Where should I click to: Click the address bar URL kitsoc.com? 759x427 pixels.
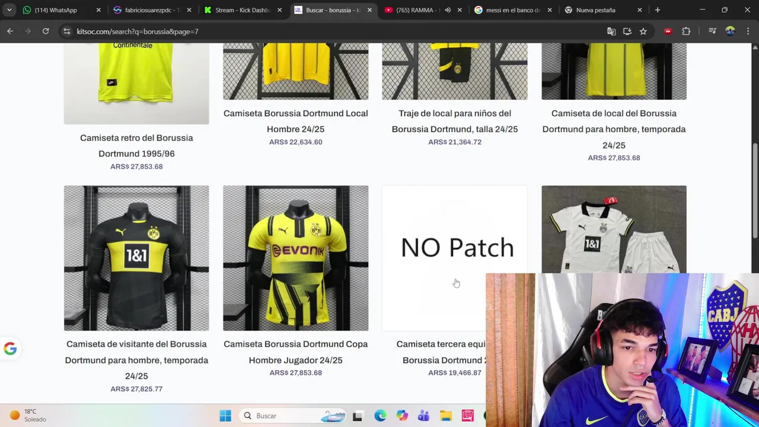[x=138, y=31]
